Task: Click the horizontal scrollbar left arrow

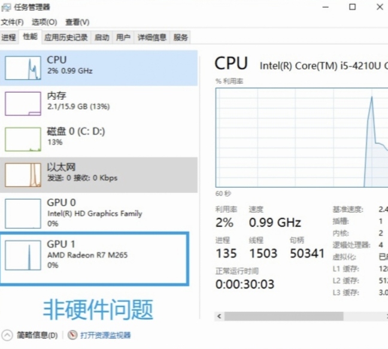Action: (x=219, y=316)
